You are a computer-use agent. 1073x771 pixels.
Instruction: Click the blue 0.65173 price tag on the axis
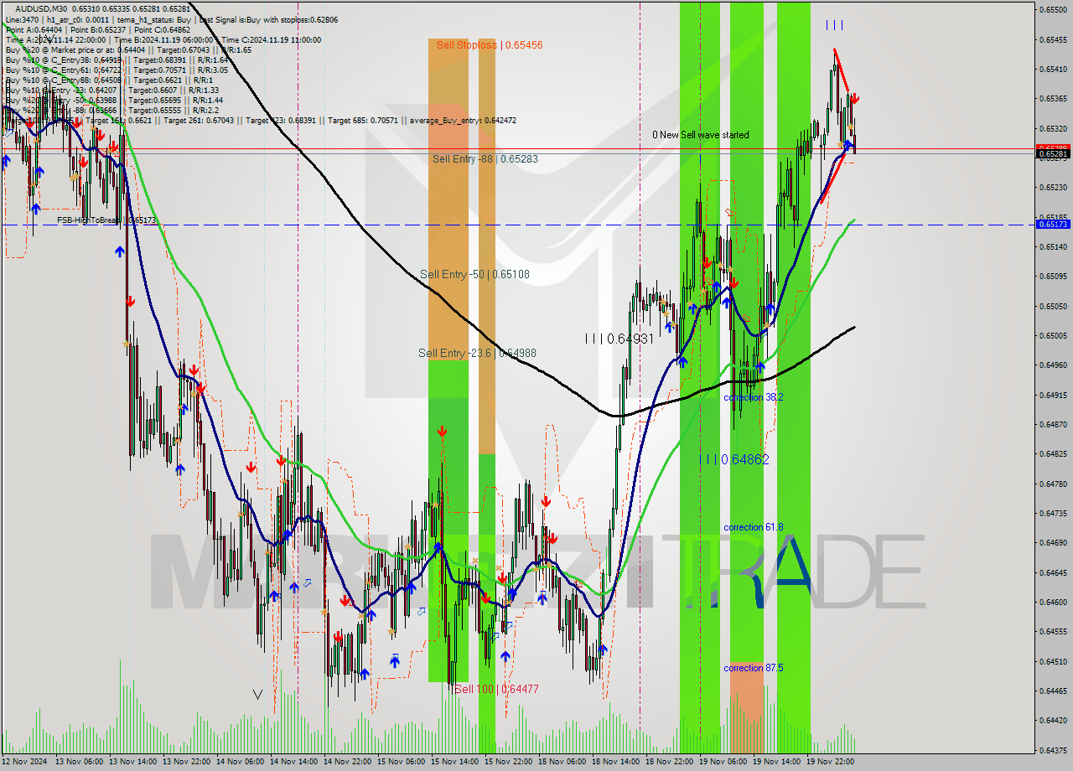click(1053, 225)
